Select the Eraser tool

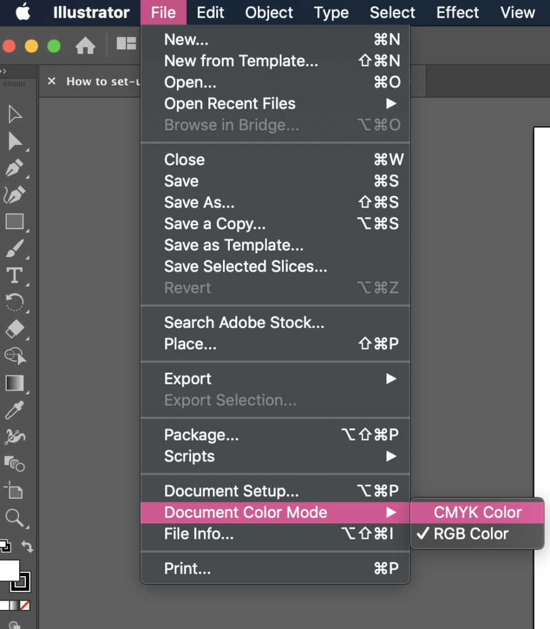(15, 330)
